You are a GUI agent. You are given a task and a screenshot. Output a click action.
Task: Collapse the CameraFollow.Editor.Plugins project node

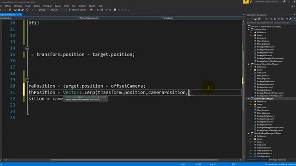[248, 64]
